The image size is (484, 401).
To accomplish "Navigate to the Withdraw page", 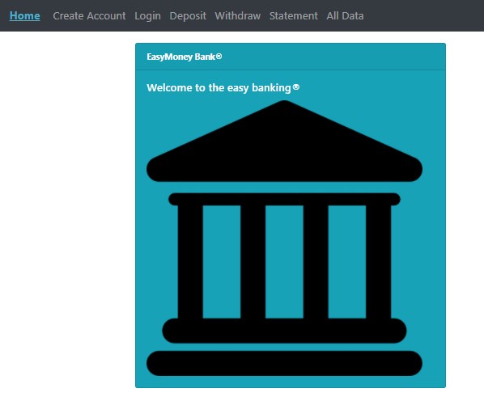I will (238, 15).
